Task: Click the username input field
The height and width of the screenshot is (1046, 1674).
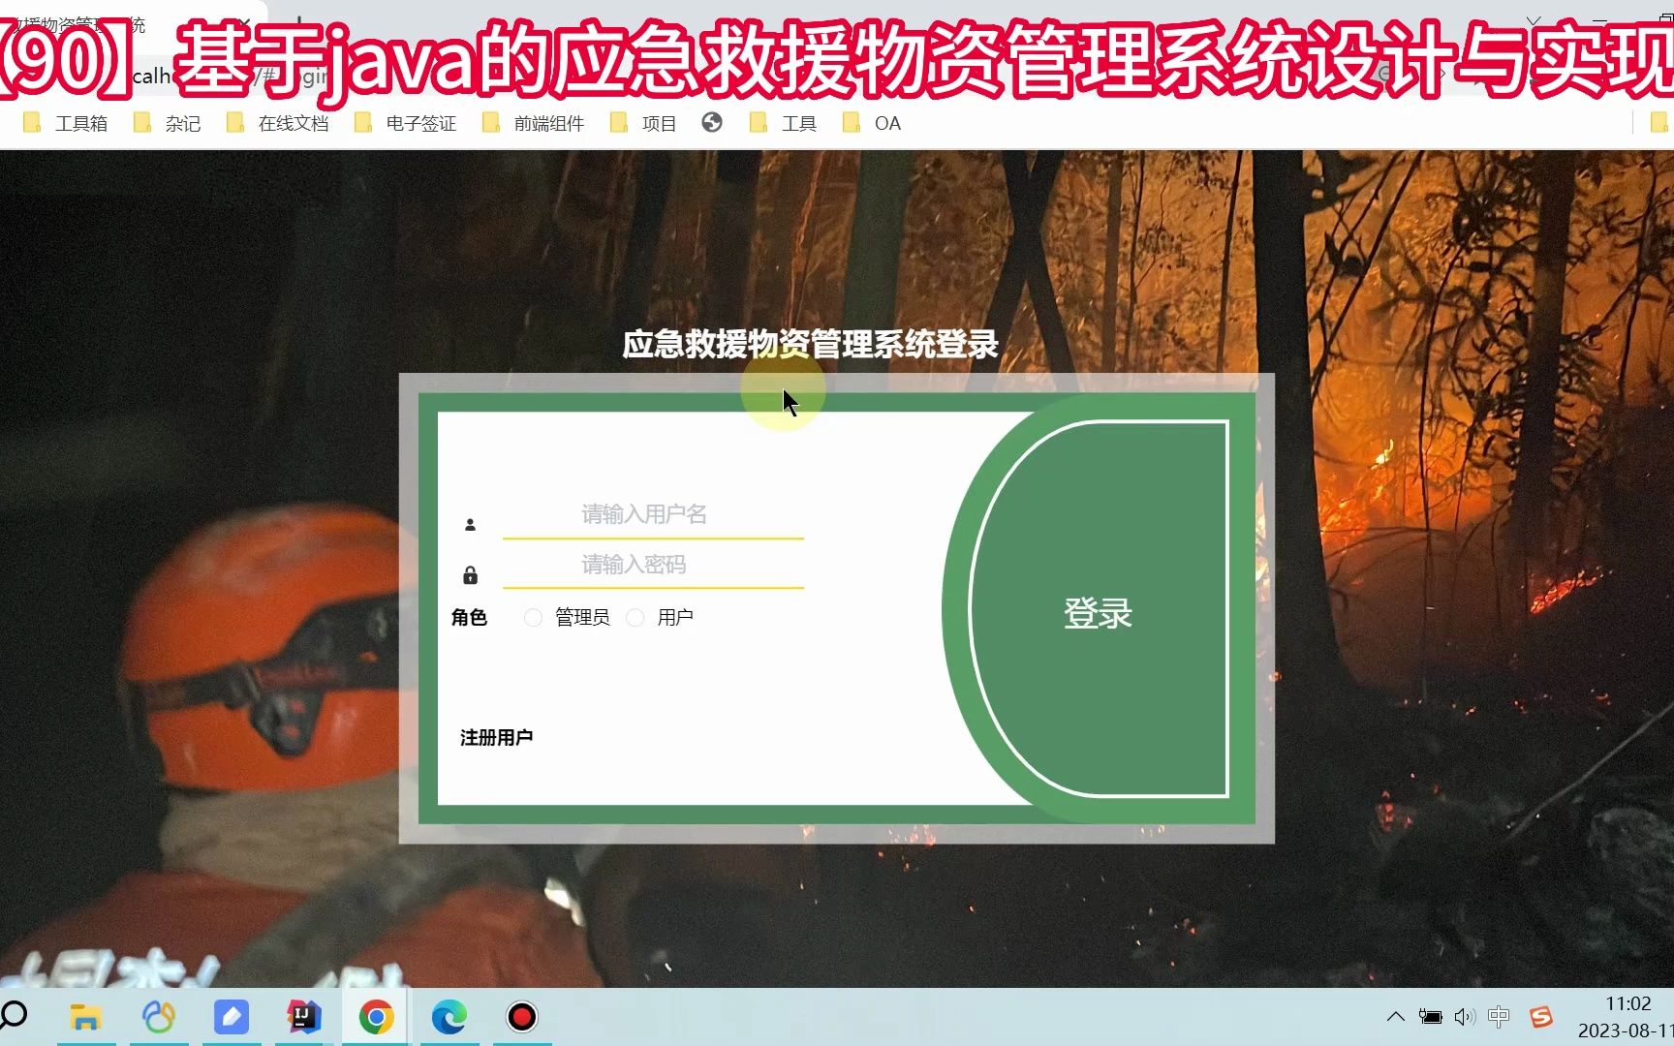Action: coord(653,514)
